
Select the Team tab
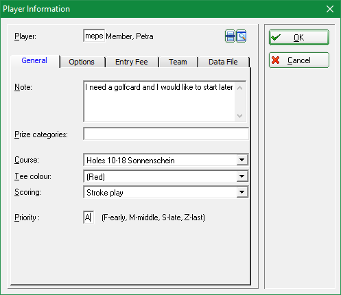(178, 62)
